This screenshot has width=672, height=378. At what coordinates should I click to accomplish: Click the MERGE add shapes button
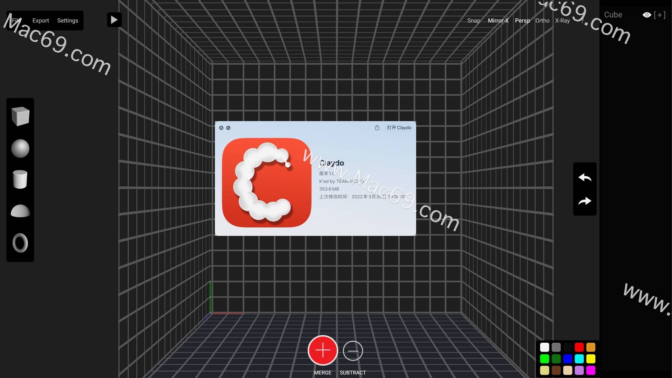[323, 350]
